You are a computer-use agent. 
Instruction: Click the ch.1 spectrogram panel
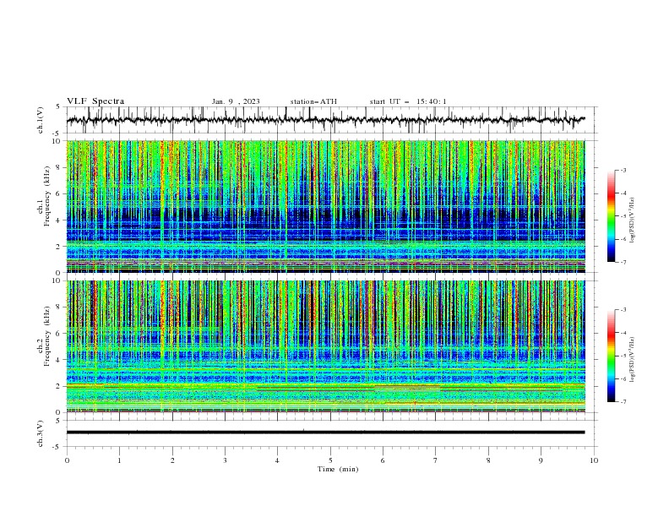click(325, 206)
